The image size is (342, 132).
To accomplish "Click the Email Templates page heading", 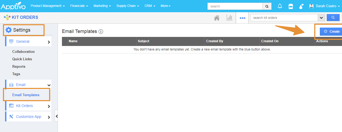I will click(79, 31).
